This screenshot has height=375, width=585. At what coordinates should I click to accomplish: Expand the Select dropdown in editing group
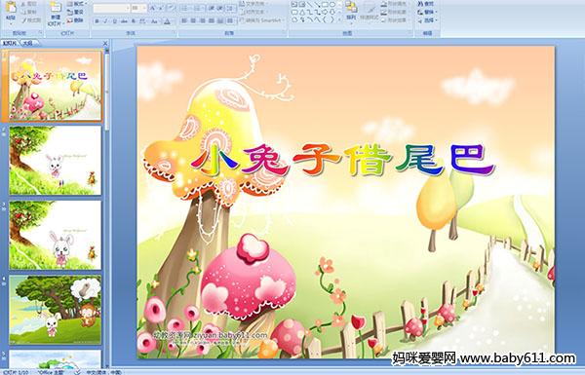click(x=427, y=20)
